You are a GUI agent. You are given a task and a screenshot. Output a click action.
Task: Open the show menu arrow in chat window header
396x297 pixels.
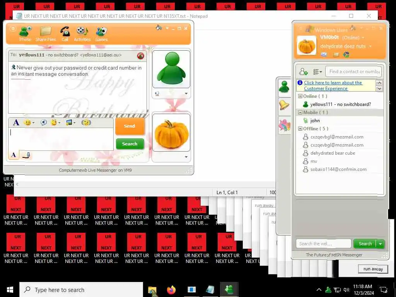pos(167,28)
